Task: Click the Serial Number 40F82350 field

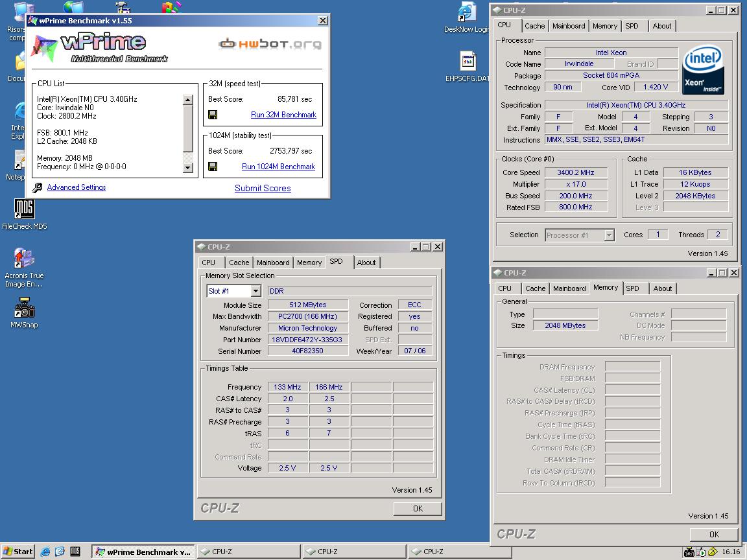Action: point(307,351)
